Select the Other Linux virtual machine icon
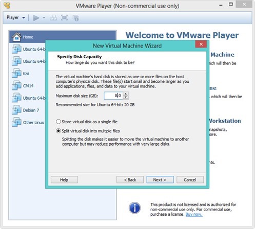 (x=16, y=122)
